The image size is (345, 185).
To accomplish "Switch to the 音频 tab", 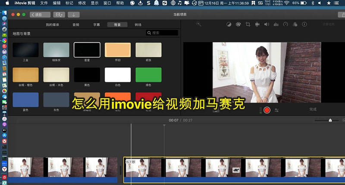I will point(76,25).
